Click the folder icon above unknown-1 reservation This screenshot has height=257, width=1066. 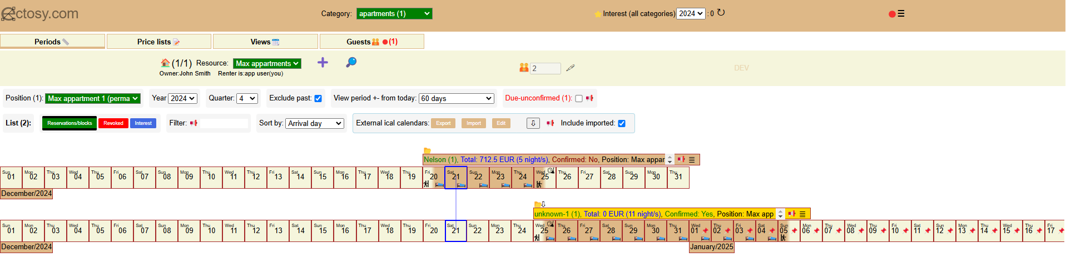point(538,204)
